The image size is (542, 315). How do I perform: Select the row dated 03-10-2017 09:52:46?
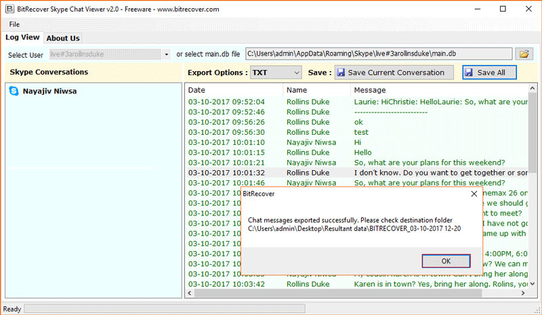[x=358, y=112]
